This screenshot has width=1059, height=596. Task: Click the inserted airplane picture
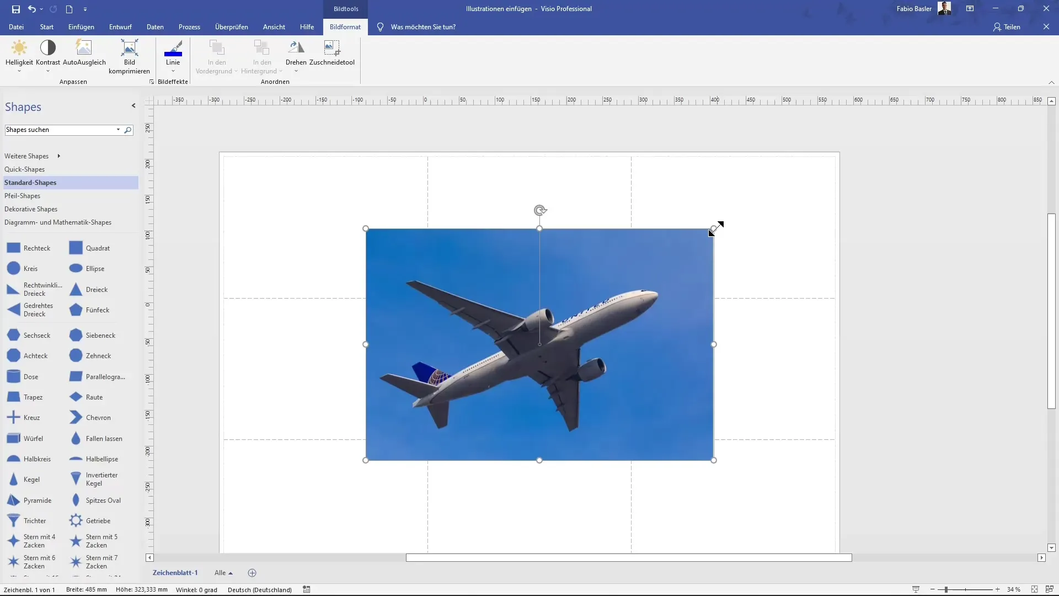click(539, 344)
